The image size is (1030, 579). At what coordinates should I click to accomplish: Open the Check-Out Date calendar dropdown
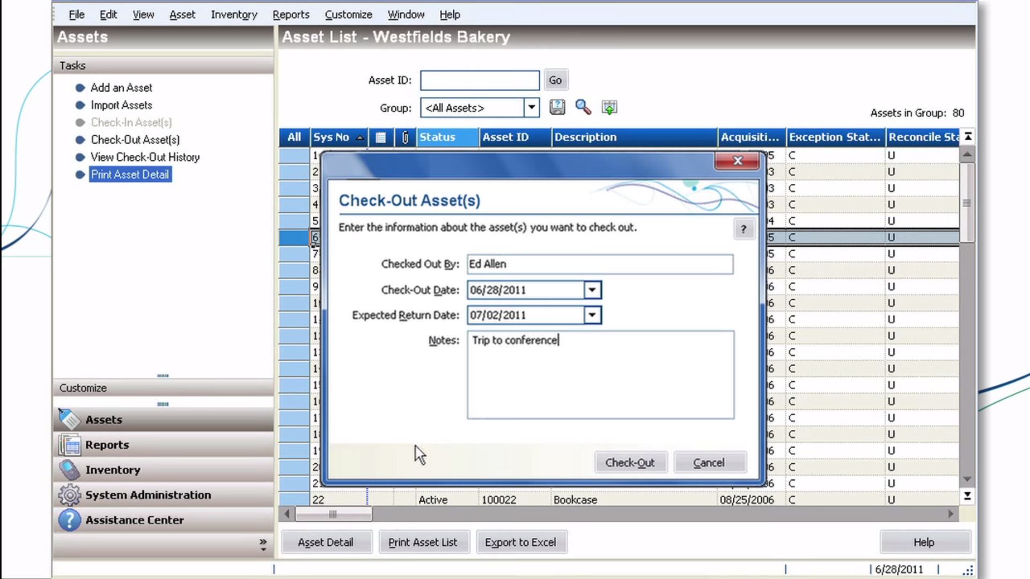[592, 290]
